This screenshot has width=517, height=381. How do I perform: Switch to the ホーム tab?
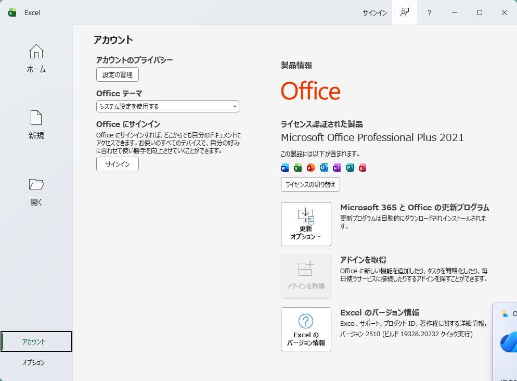point(36,58)
